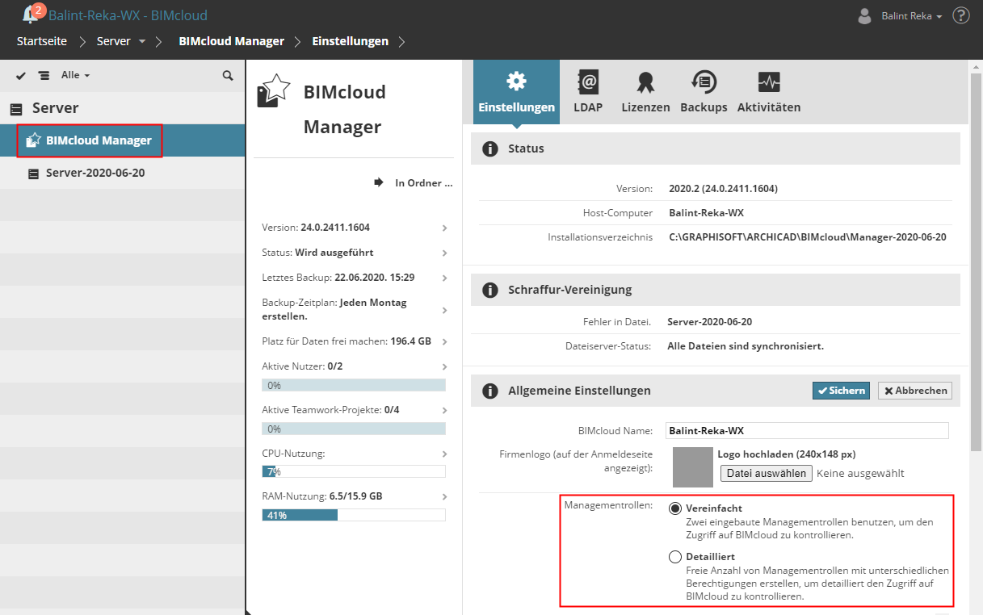This screenshot has height=615, width=983.
Task: Click version value 2020.2 (24.0.2411.1604)
Action: coord(724,189)
